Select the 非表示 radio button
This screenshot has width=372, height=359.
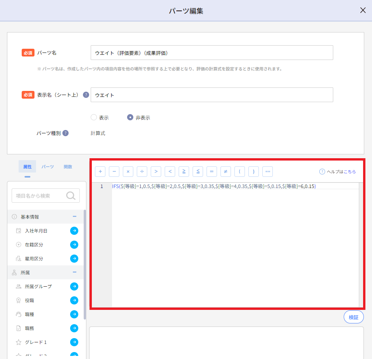[130, 118]
